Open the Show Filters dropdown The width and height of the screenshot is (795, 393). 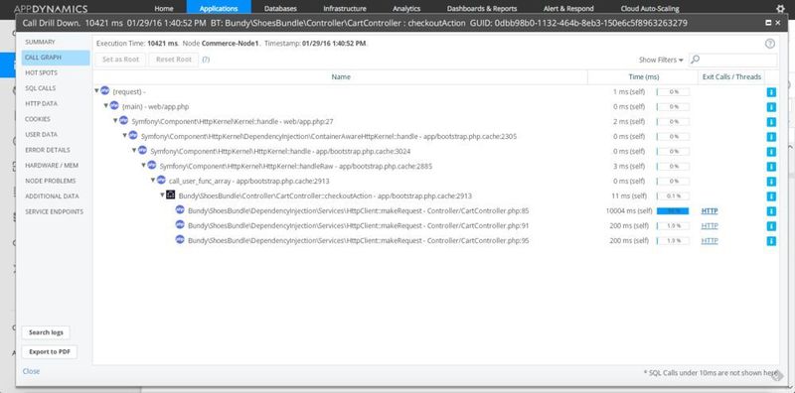661,60
